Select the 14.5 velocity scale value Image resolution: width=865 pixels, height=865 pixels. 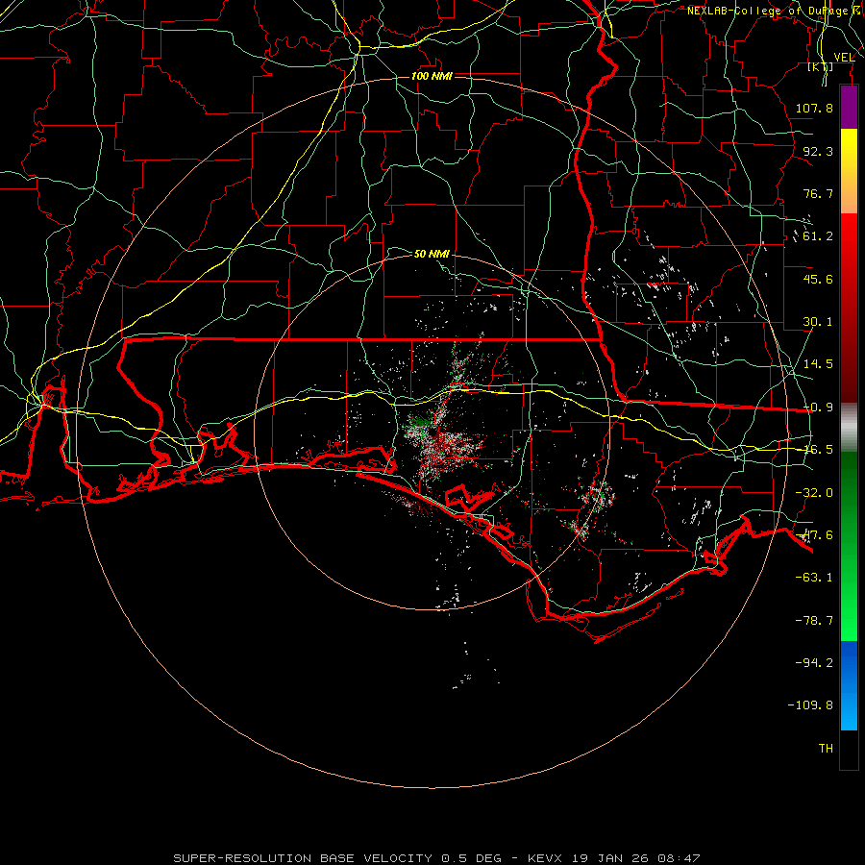818,364
